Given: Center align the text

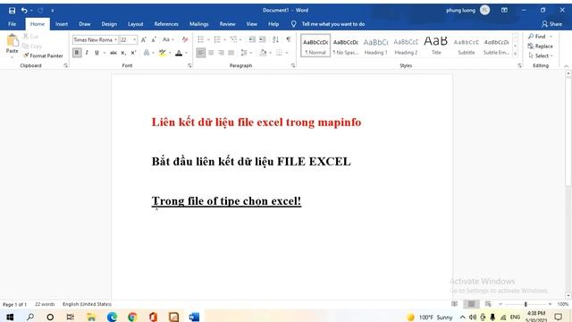Looking at the screenshot, I should pyautogui.click(x=211, y=53).
